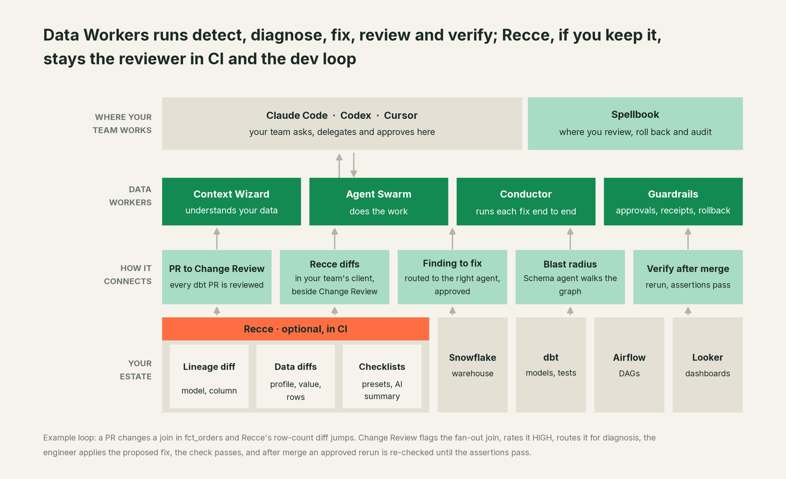Image resolution: width=786 pixels, height=479 pixels.
Task: Click the Guardrails card
Action: click(673, 202)
